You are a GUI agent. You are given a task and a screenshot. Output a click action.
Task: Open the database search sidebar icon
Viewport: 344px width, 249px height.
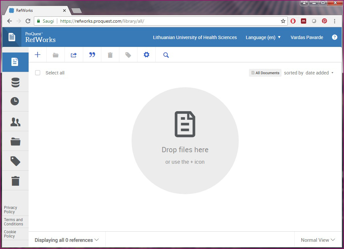pos(15,82)
